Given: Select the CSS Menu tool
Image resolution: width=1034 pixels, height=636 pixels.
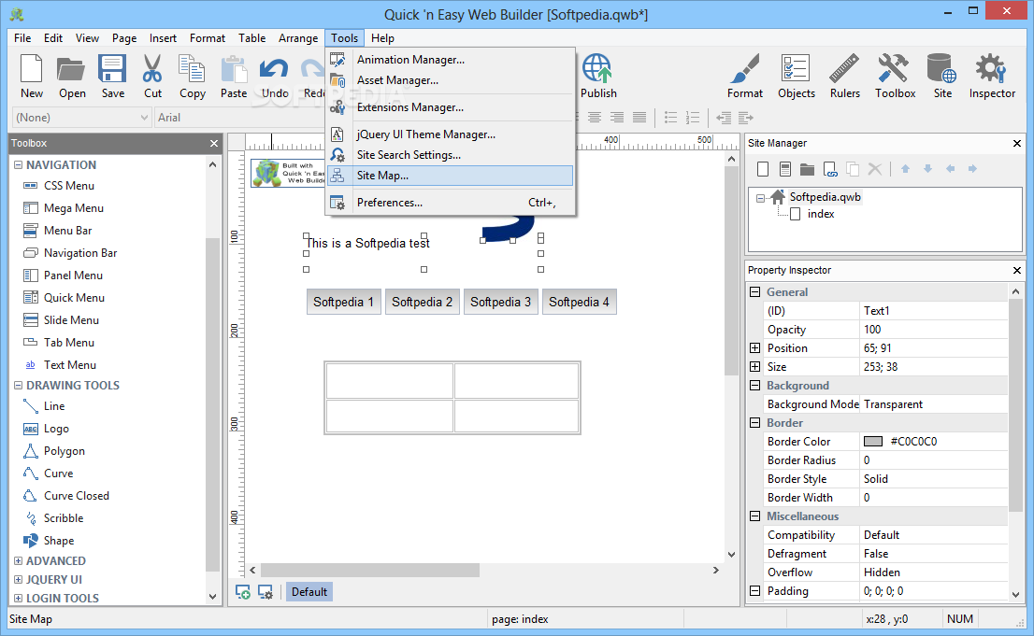Looking at the screenshot, I should pyautogui.click(x=68, y=186).
